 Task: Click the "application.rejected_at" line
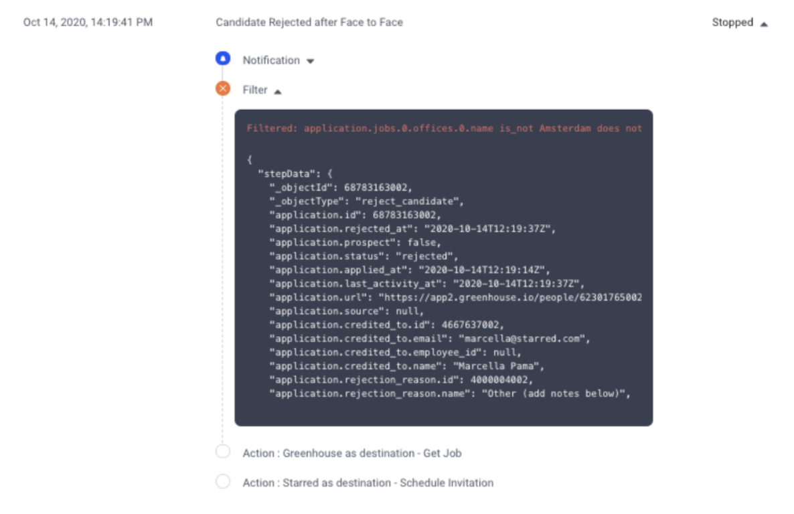(x=412, y=229)
